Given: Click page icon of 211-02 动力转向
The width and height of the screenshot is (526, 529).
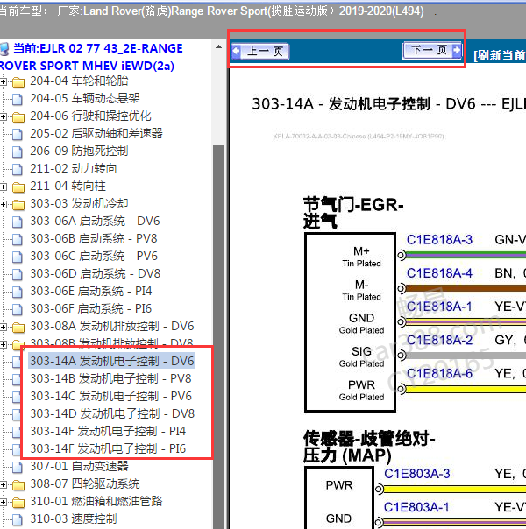Looking at the screenshot, I should (x=18, y=169).
